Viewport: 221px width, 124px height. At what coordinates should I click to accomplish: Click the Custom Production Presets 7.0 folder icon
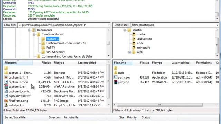pyautogui.click(x=43, y=43)
